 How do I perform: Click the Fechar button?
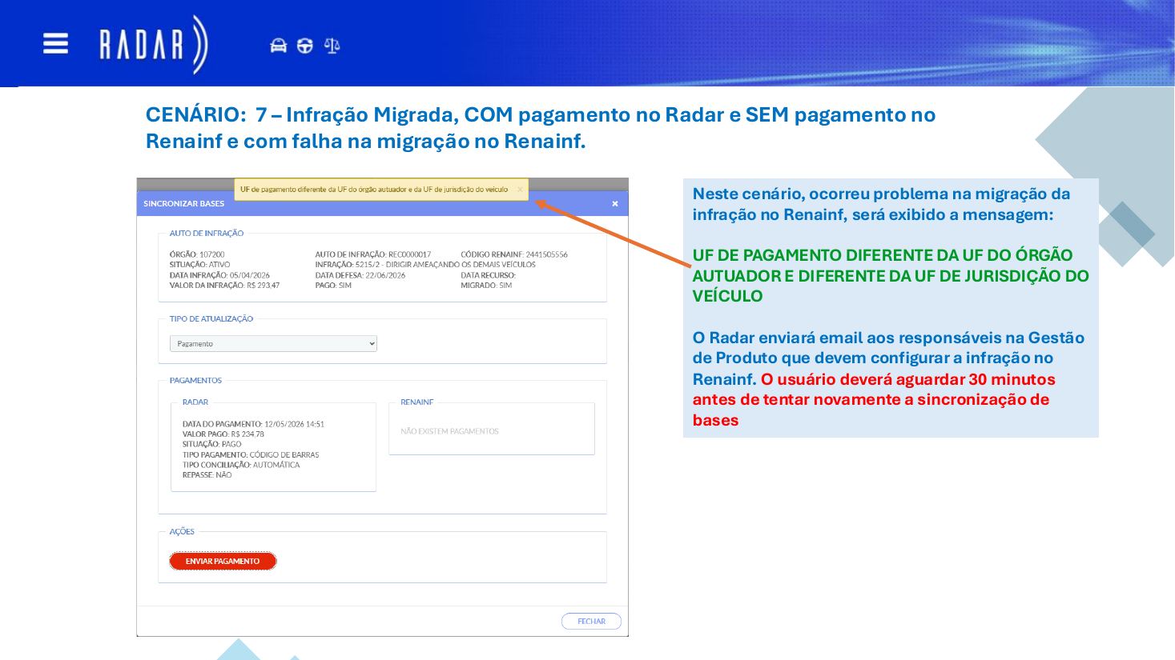point(591,622)
